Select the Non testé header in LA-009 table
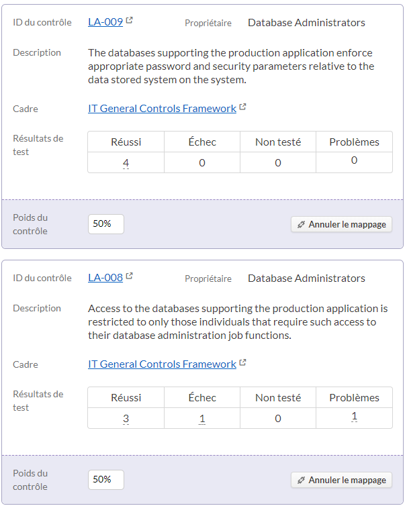 (278, 142)
